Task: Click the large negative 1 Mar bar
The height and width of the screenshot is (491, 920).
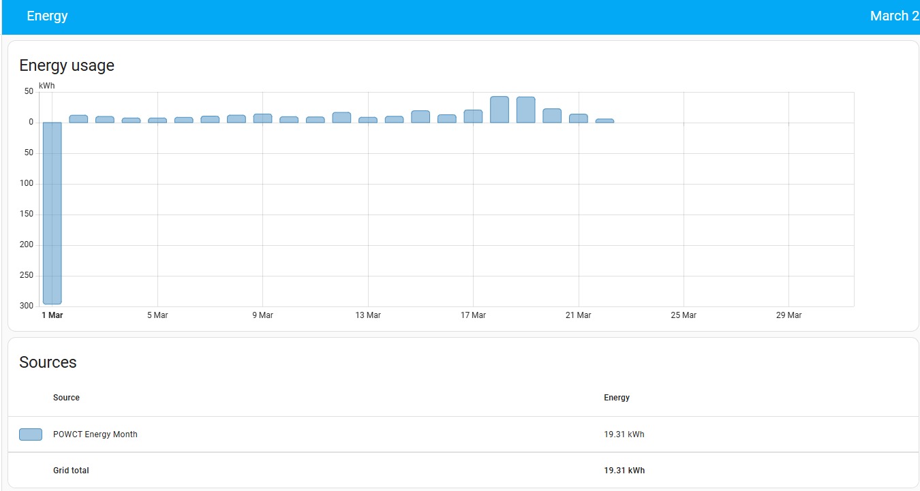Action: (x=52, y=213)
